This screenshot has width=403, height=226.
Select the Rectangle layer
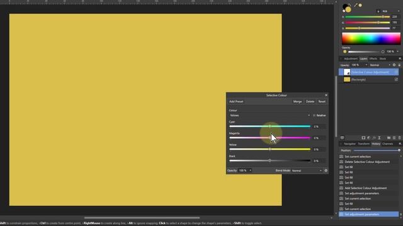pyautogui.click(x=369, y=80)
